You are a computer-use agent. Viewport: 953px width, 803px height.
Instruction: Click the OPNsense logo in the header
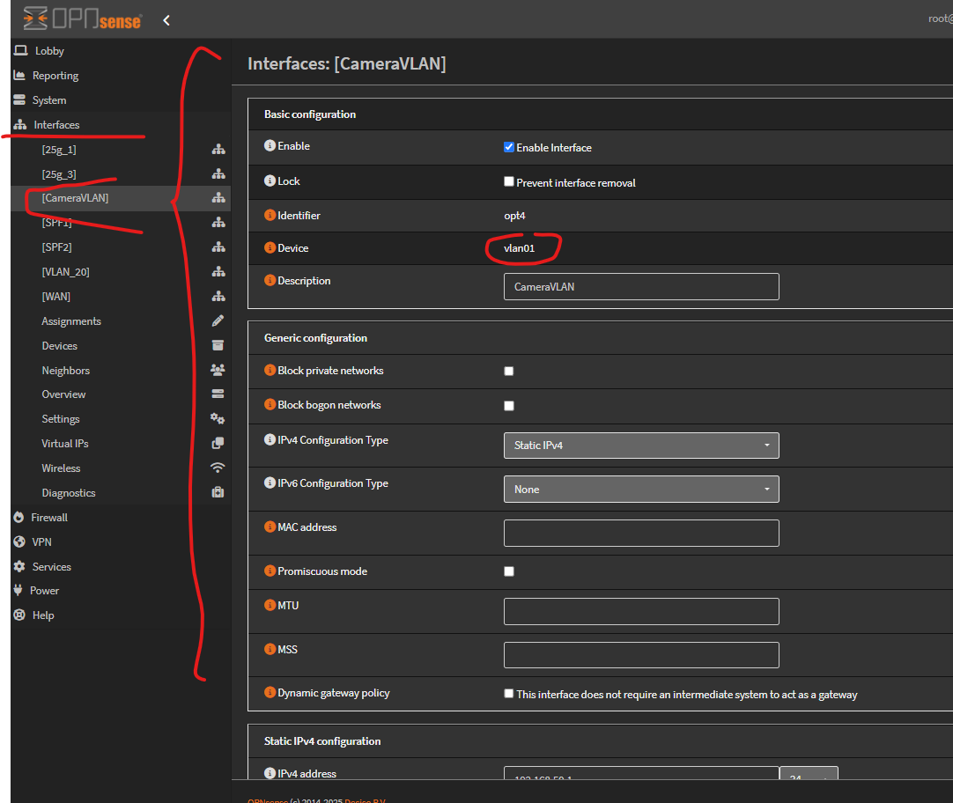click(79, 18)
